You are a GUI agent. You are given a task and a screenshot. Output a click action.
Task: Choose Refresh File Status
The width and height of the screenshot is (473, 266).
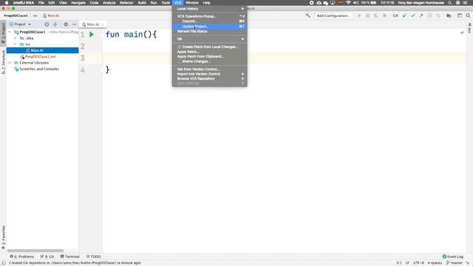coord(210,31)
